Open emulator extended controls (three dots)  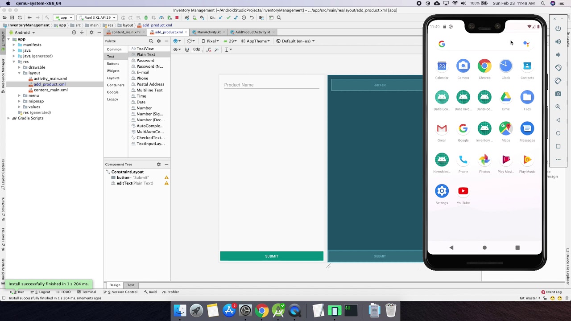(x=558, y=159)
